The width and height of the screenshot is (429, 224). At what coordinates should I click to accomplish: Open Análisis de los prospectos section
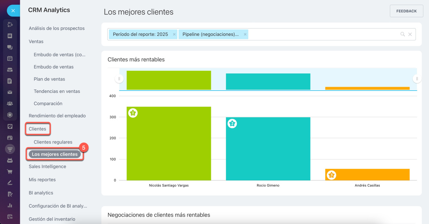coord(57,29)
